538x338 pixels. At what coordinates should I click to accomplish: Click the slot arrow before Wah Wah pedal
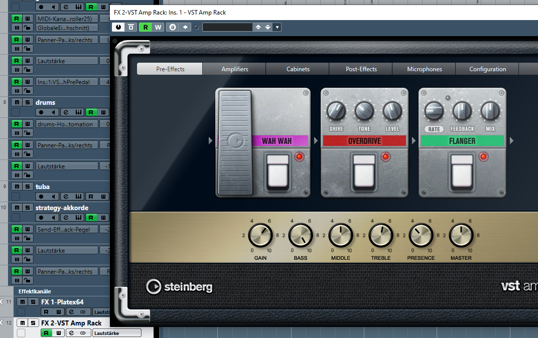[210, 140]
